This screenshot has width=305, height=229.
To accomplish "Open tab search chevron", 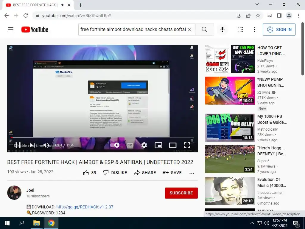I will (x=257, y=4).
